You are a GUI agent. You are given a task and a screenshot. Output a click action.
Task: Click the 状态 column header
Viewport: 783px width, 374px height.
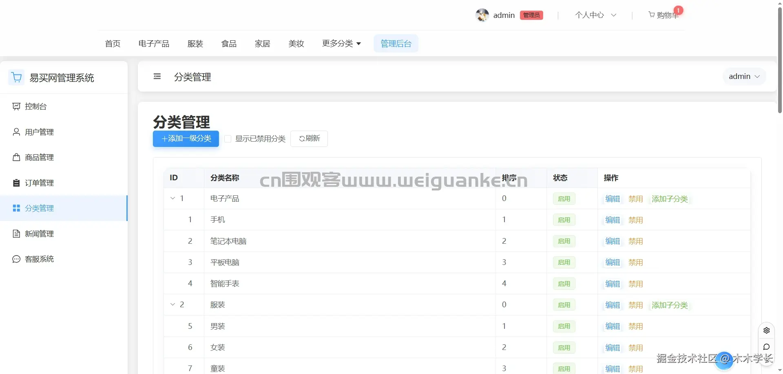coord(560,178)
